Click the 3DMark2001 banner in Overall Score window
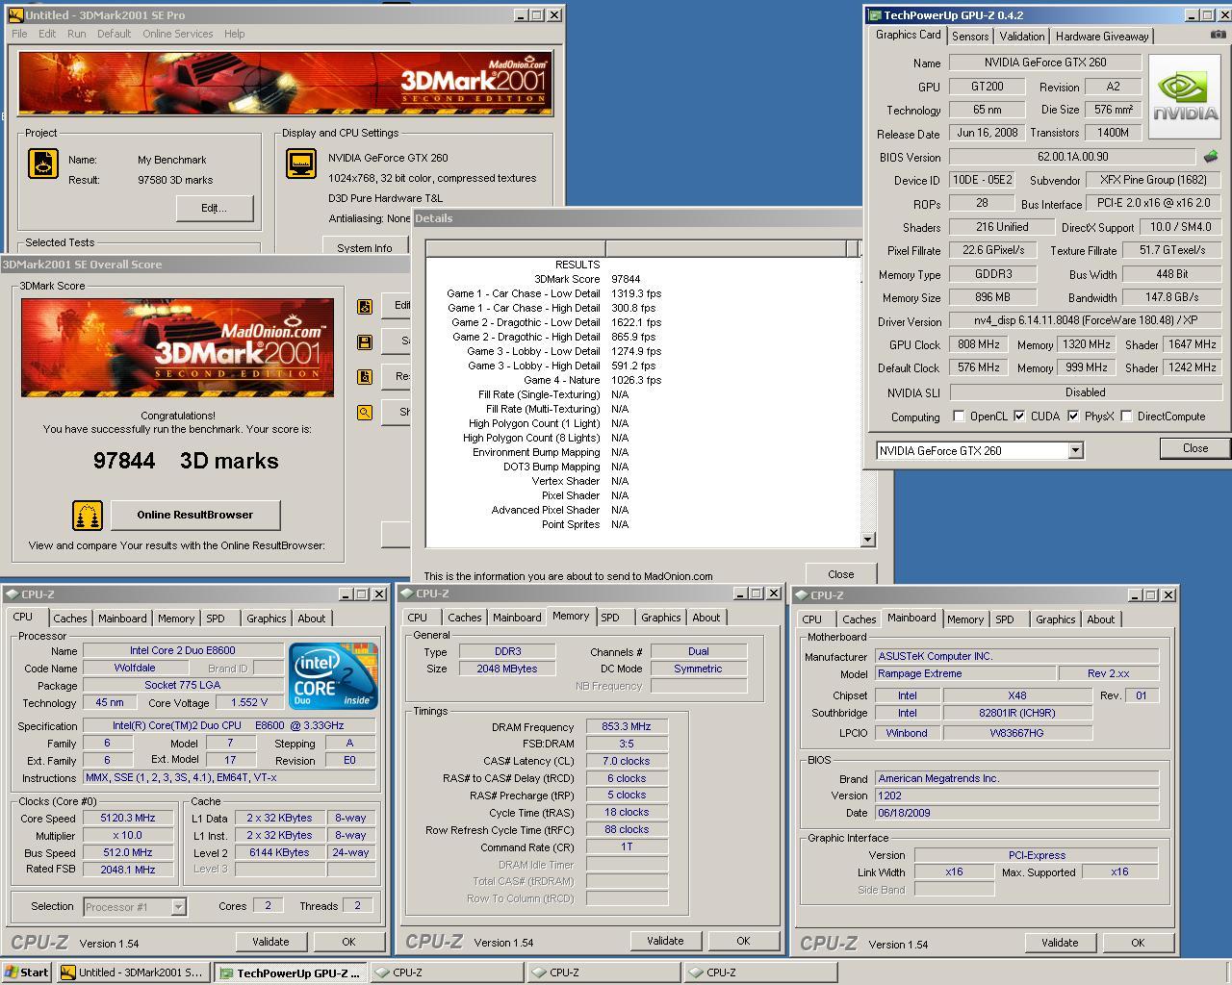 pos(177,347)
